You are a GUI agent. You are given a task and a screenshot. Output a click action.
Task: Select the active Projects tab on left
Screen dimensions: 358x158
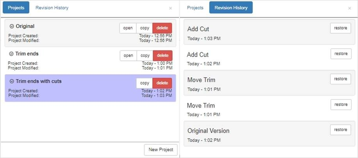16,8
